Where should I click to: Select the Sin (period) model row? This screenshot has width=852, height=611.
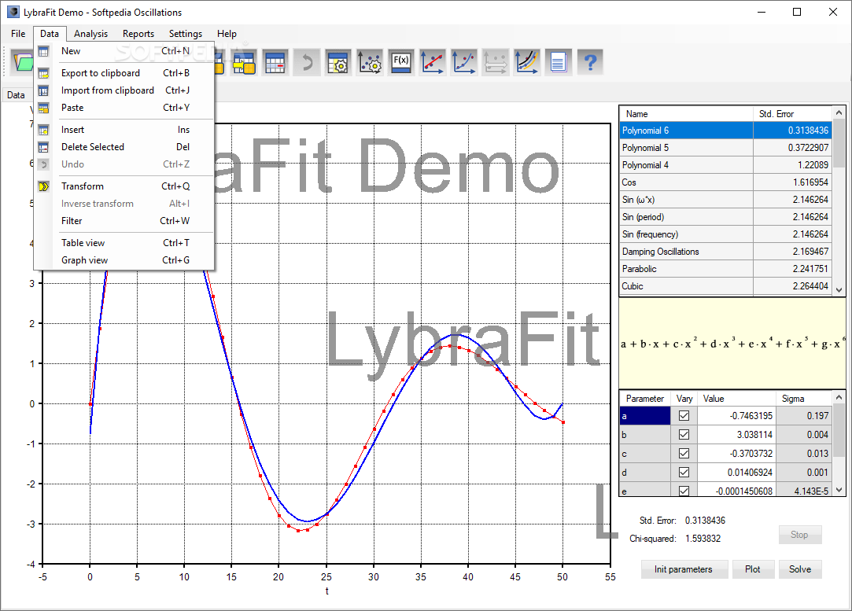(x=725, y=217)
